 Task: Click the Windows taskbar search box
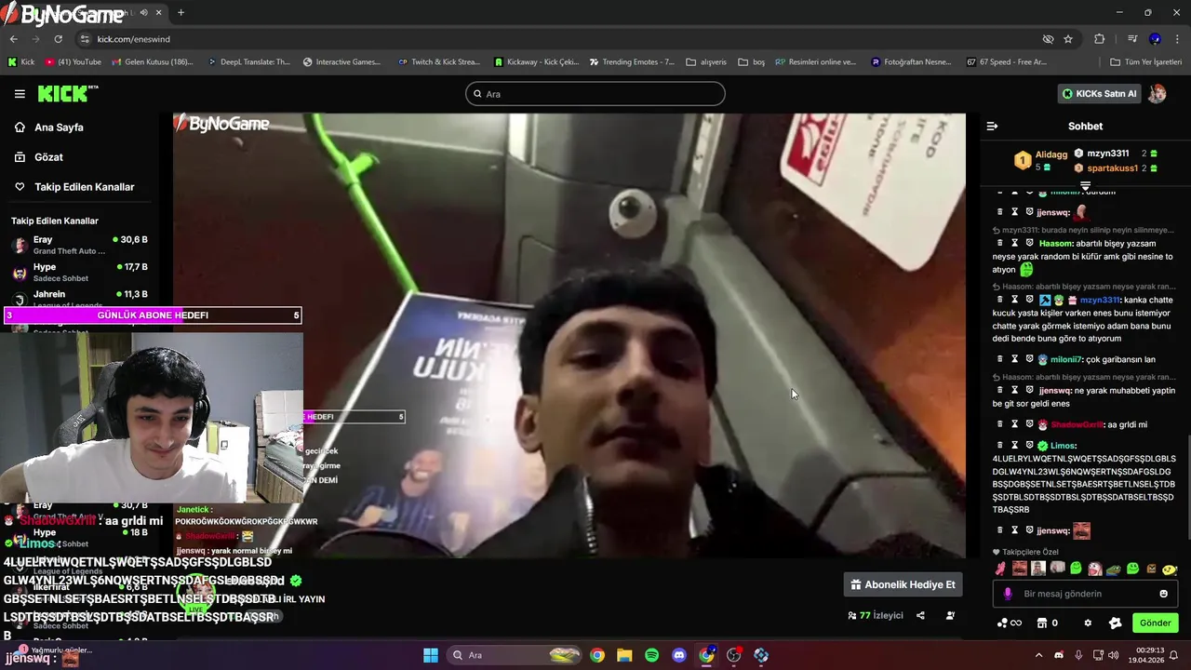tap(515, 655)
